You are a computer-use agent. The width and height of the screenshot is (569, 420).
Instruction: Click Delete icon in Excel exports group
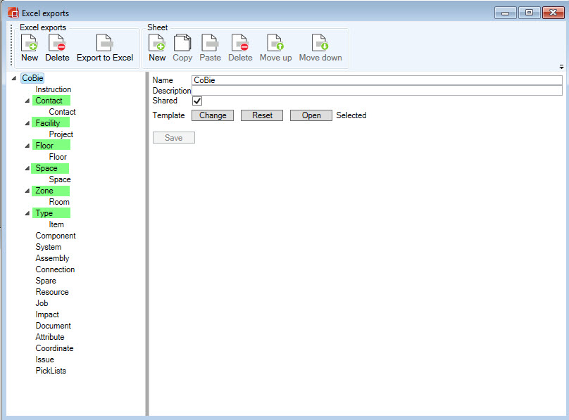pyautogui.click(x=57, y=44)
